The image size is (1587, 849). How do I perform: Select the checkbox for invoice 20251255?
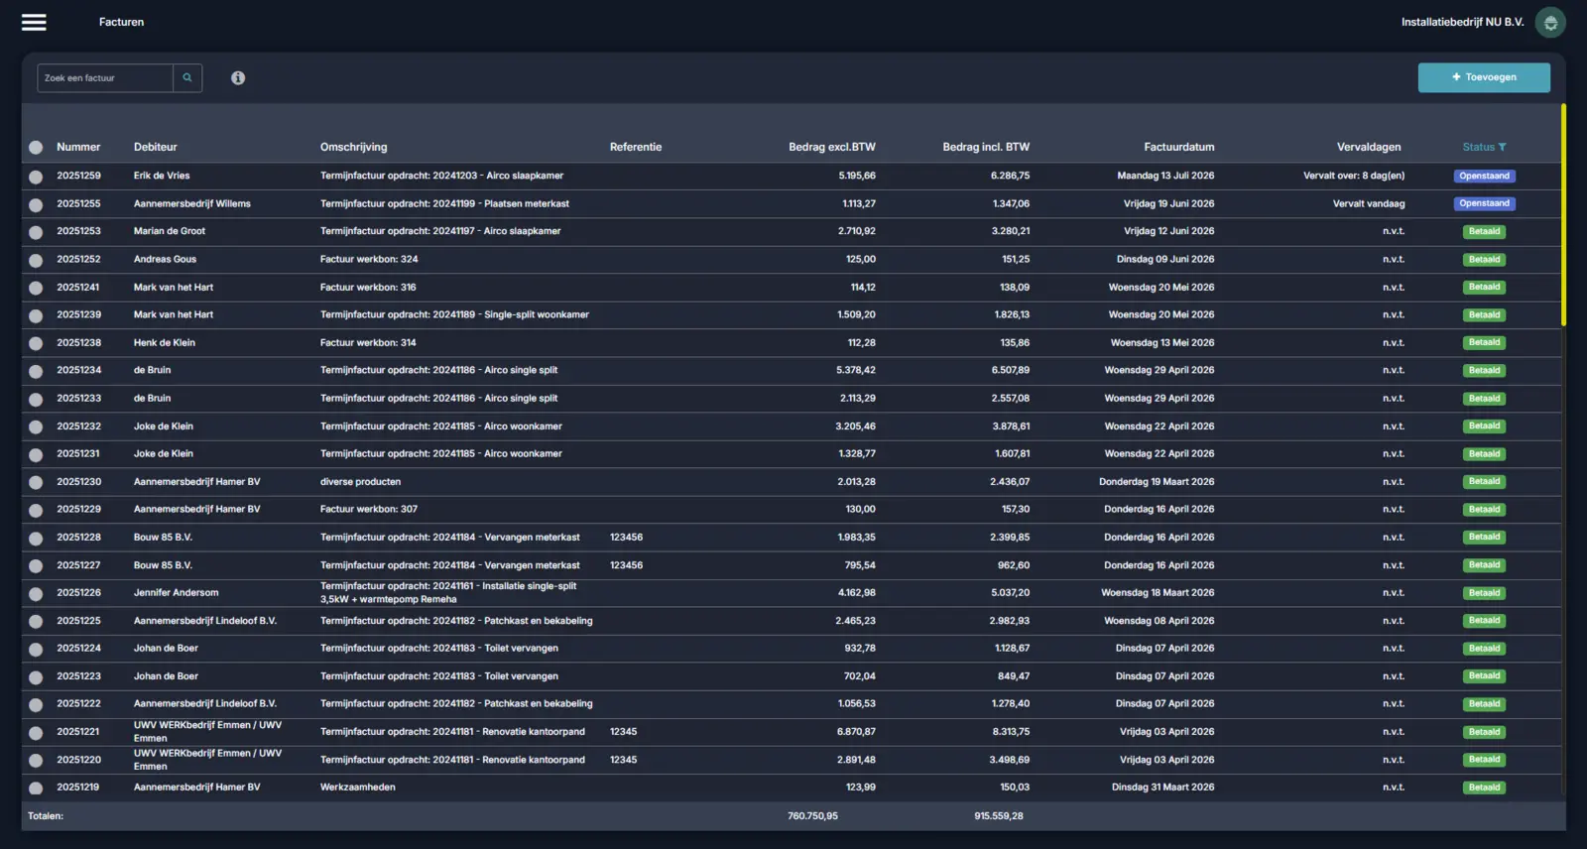tap(36, 204)
